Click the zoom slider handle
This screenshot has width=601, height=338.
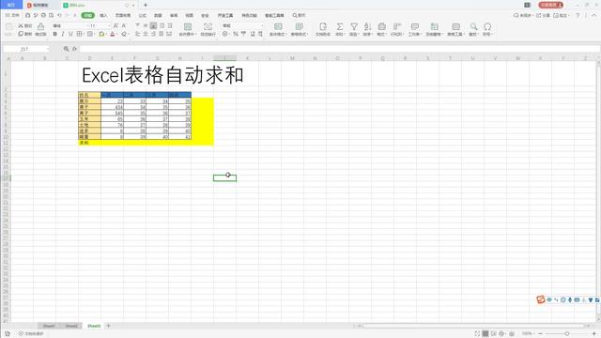click(567, 334)
